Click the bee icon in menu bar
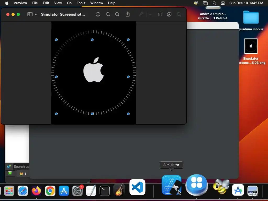Viewport: 268px width, 201px height. coord(196,3)
